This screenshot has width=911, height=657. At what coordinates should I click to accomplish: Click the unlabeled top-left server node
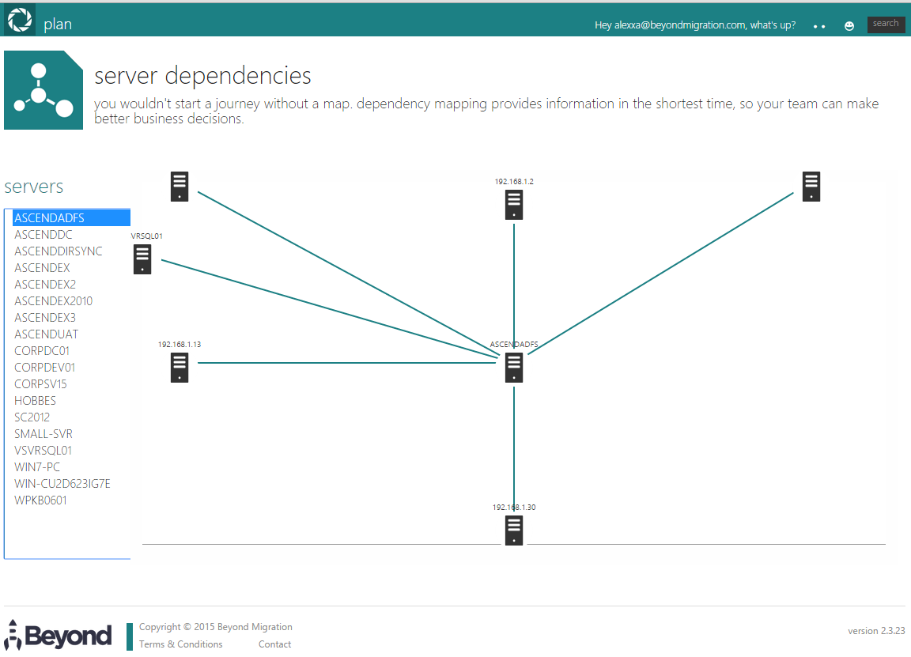point(180,187)
